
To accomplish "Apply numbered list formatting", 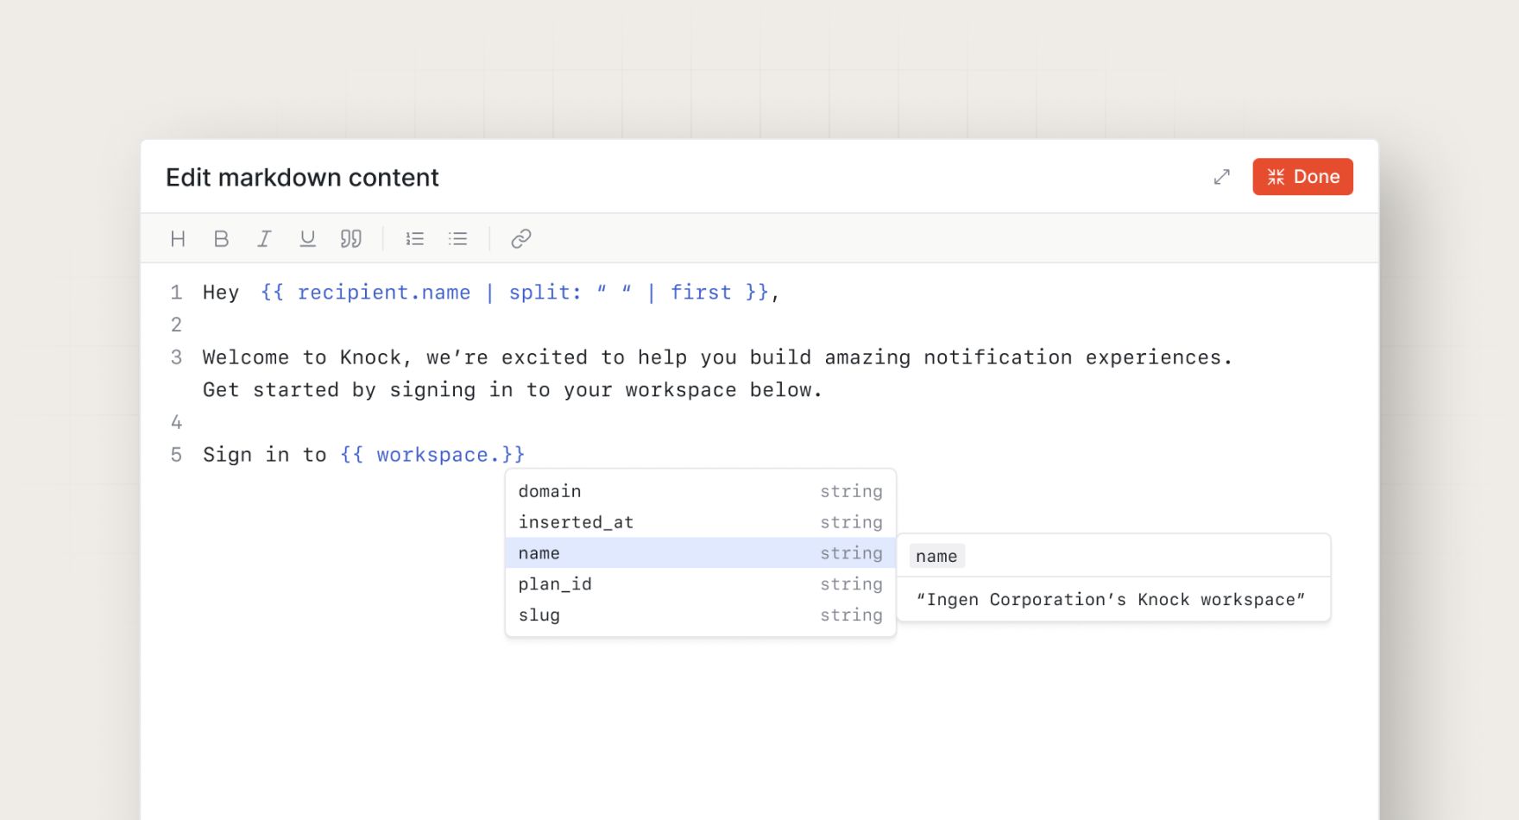I will click(415, 238).
